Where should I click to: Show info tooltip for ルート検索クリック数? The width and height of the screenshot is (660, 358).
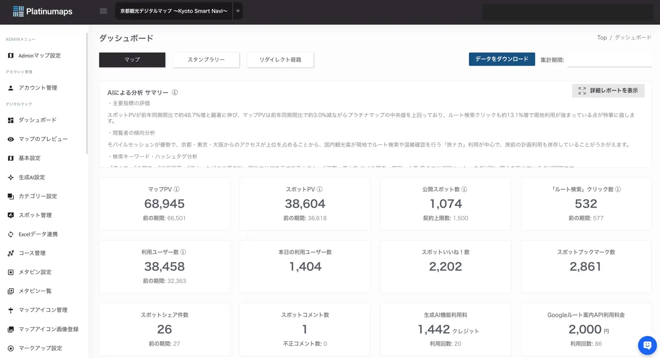pos(618,189)
